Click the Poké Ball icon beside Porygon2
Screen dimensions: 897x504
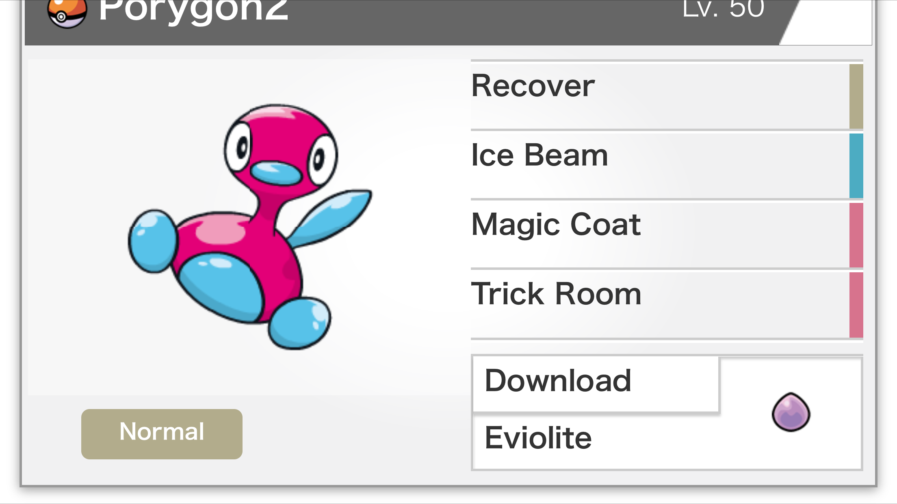(x=67, y=13)
